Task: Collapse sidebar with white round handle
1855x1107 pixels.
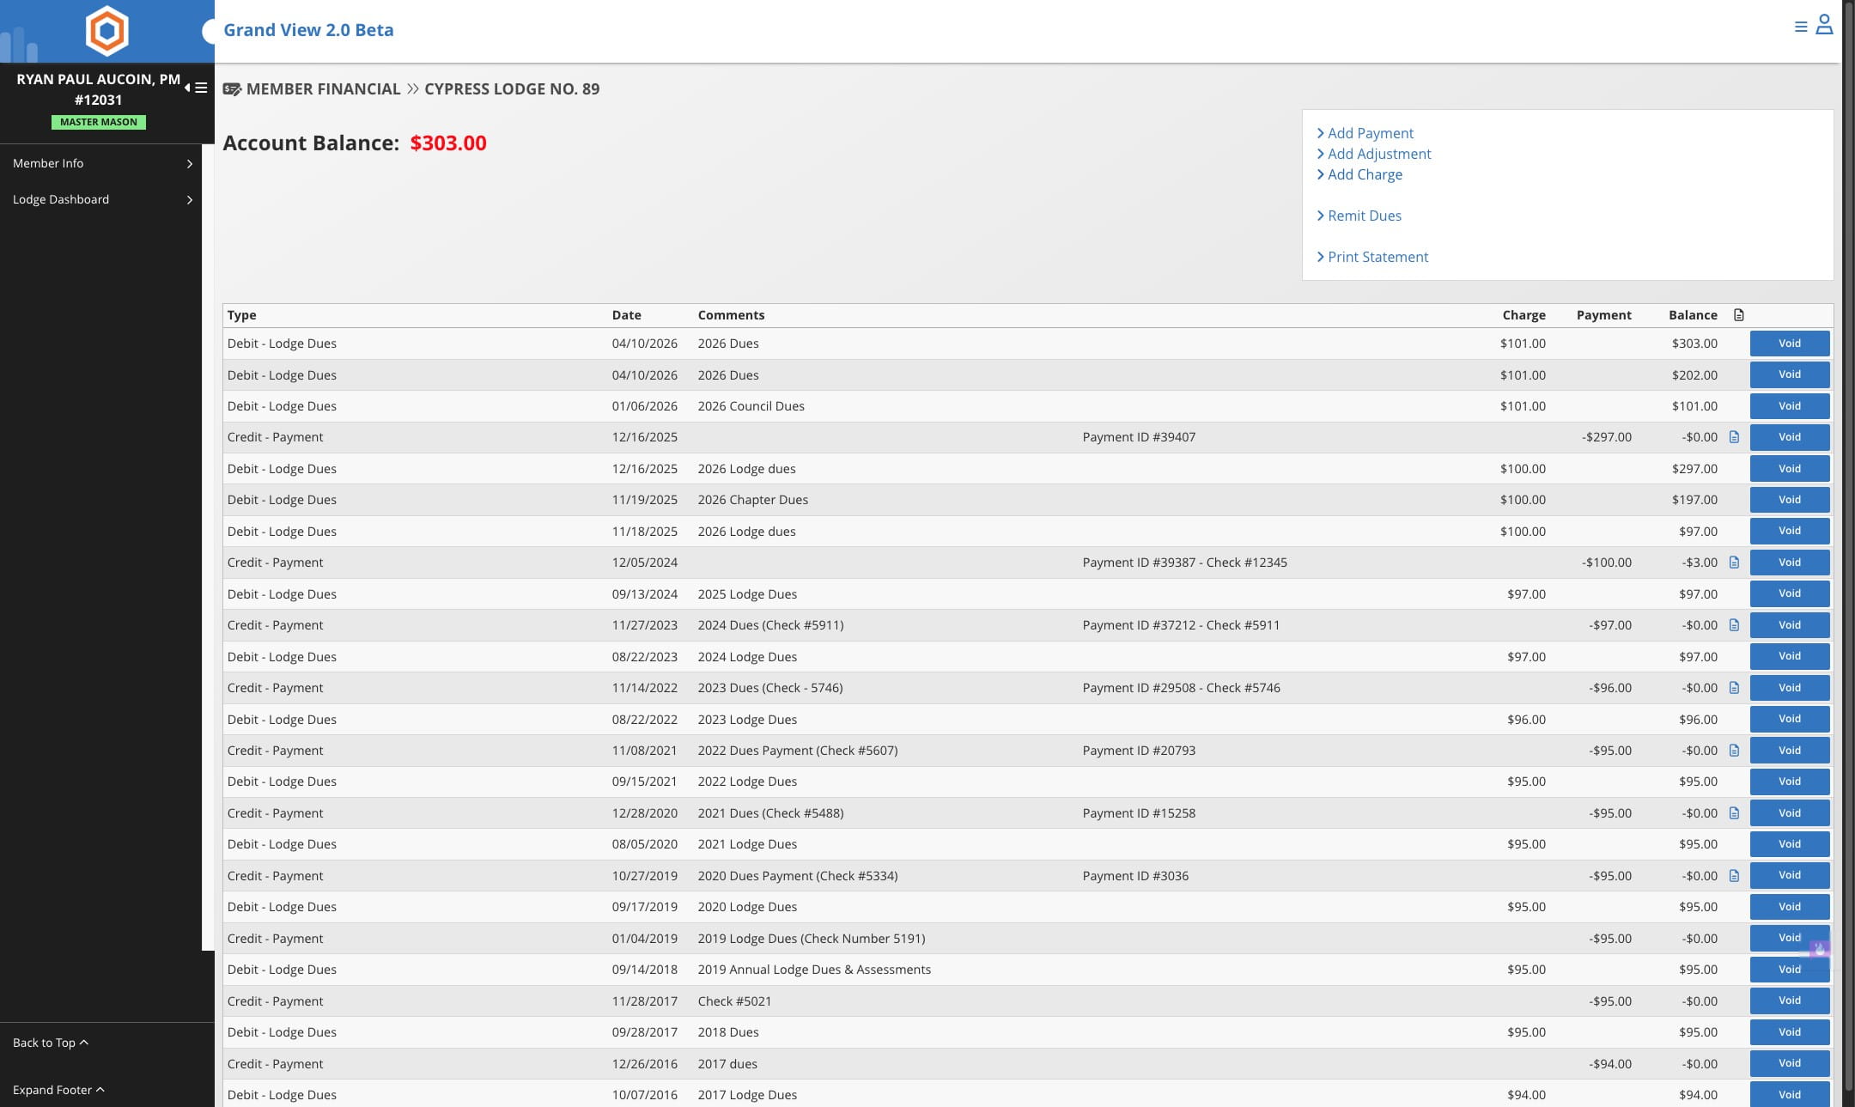Action: 209,32
